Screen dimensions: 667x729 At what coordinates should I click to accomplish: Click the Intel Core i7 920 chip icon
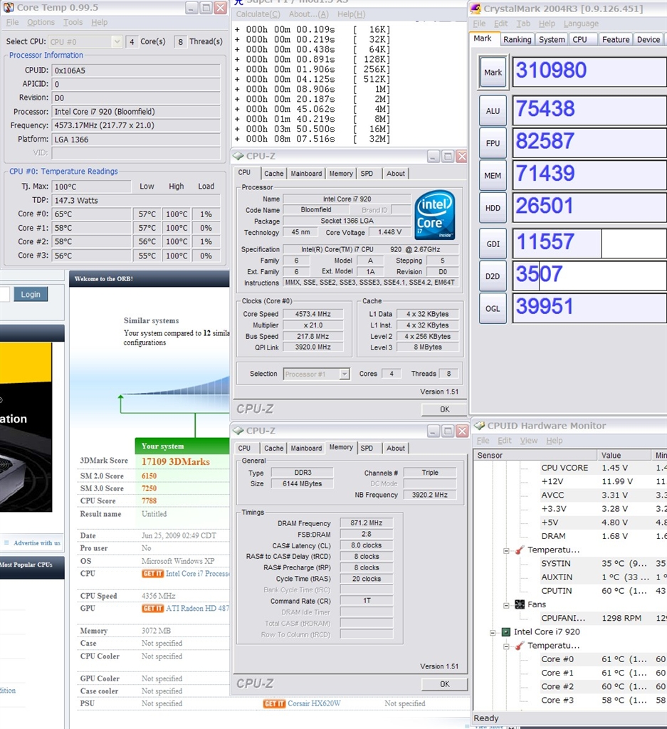[x=505, y=631]
